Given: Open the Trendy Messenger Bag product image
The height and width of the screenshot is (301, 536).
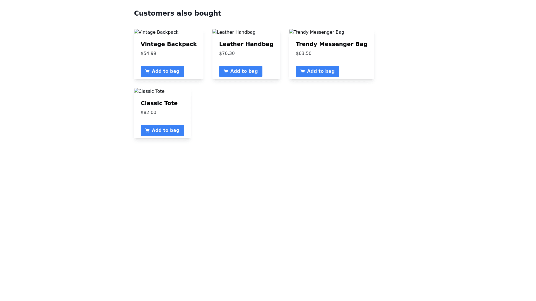Looking at the screenshot, I should click(317, 32).
